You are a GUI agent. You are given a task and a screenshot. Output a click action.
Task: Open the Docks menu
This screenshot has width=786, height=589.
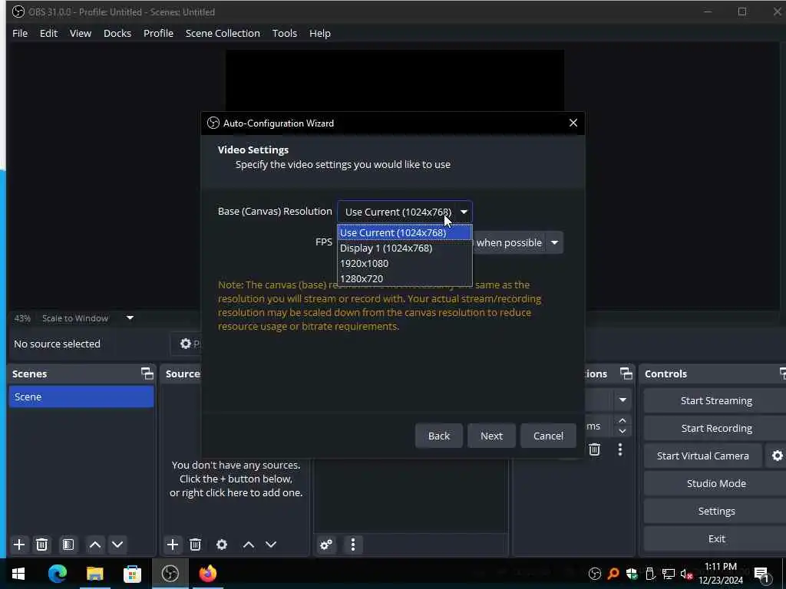[x=117, y=33]
